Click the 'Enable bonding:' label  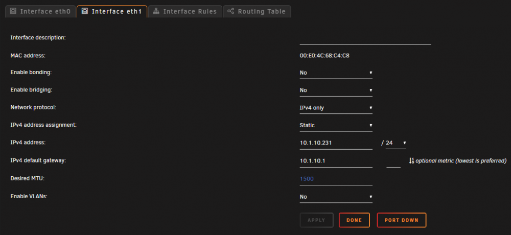(31, 73)
